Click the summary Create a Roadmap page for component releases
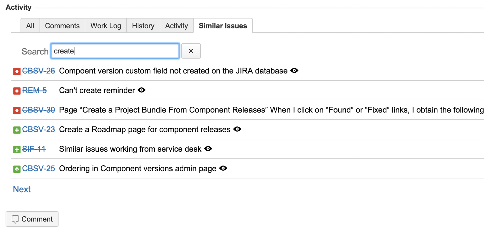Image resolution: width=484 pixels, height=237 pixels. 145,129
